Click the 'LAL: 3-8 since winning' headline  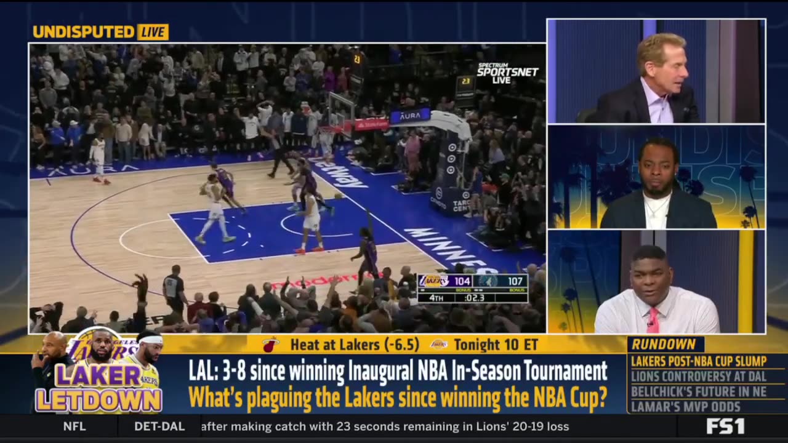398,371
